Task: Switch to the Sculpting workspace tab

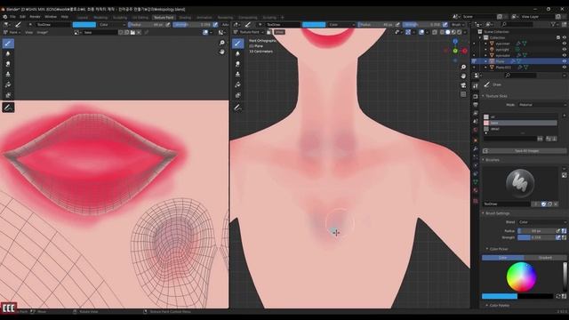Action: pyautogui.click(x=120, y=18)
